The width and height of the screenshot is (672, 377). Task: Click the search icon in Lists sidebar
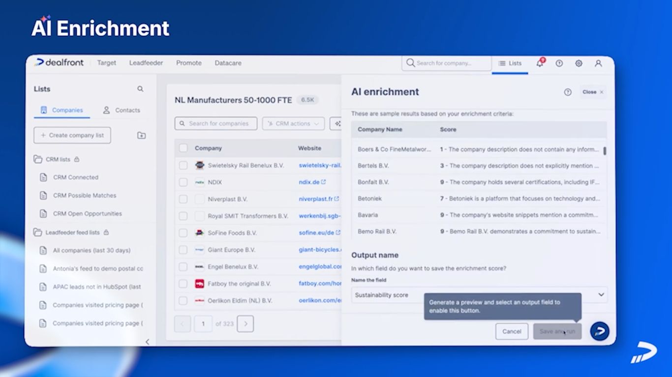click(140, 89)
